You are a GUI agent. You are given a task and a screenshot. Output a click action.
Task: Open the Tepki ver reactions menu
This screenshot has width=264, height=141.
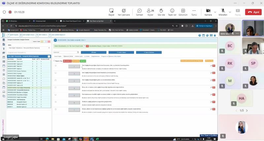(172, 11)
